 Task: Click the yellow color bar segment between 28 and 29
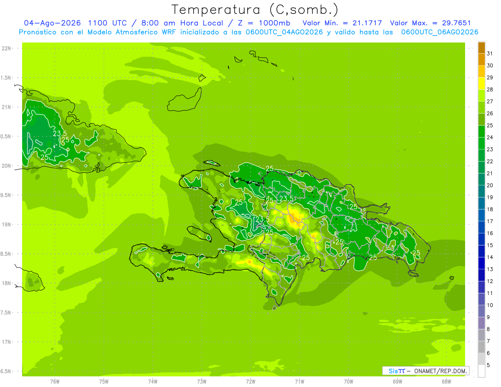[x=481, y=83]
